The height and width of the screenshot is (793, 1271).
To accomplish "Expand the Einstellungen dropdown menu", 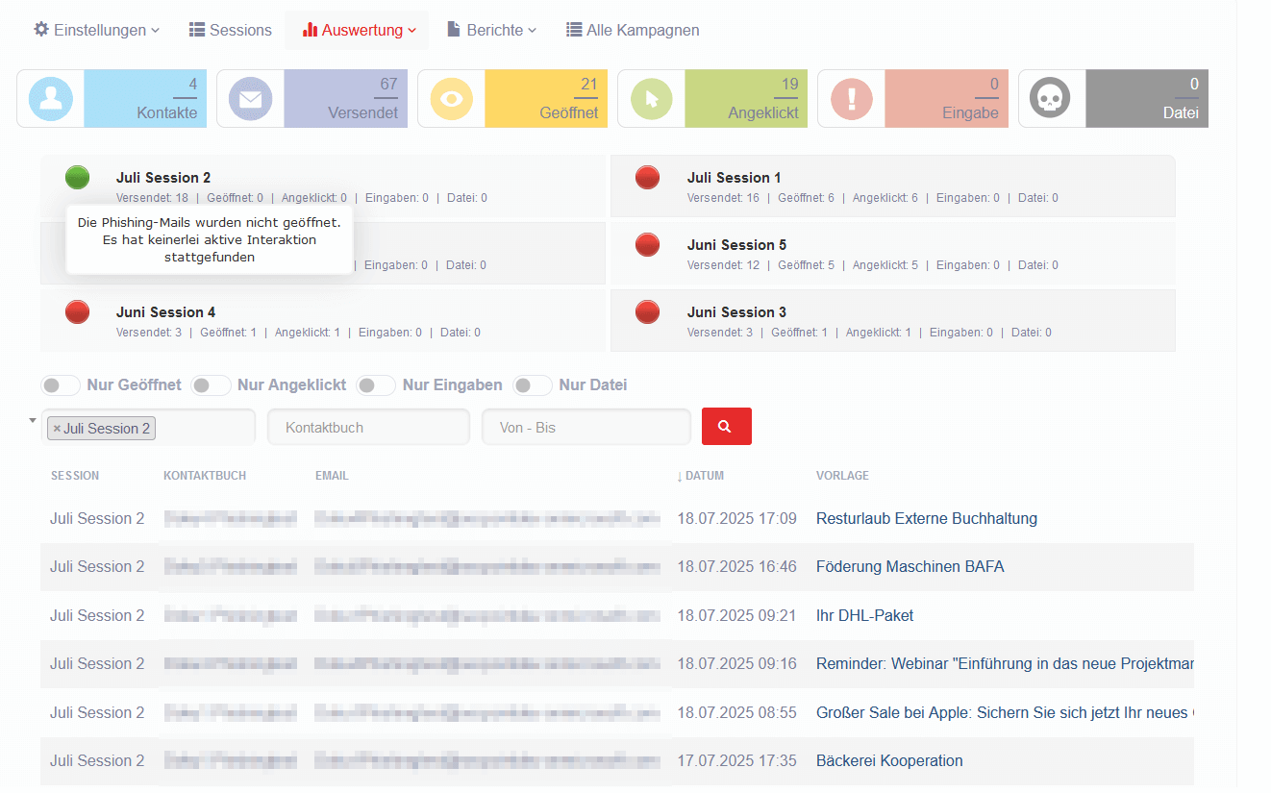I will [x=96, y=30].
